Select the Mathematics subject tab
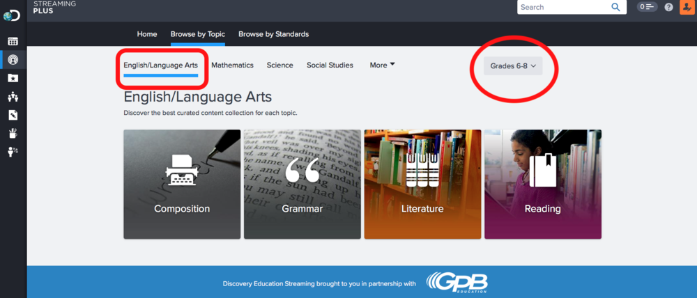Viewport: 697px width, 298px height. [x=233, y=65]
